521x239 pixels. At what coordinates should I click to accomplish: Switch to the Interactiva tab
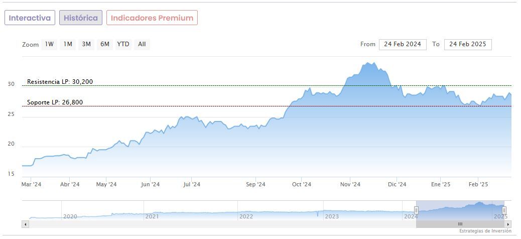30,18
